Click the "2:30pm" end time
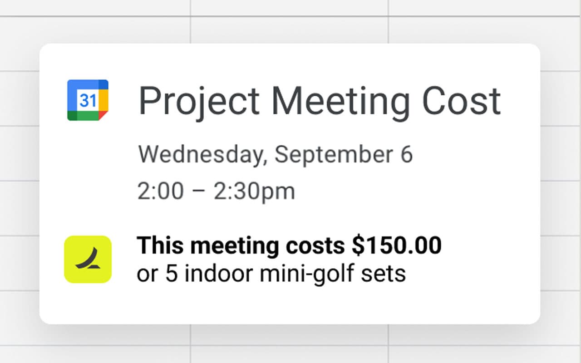 254,191
